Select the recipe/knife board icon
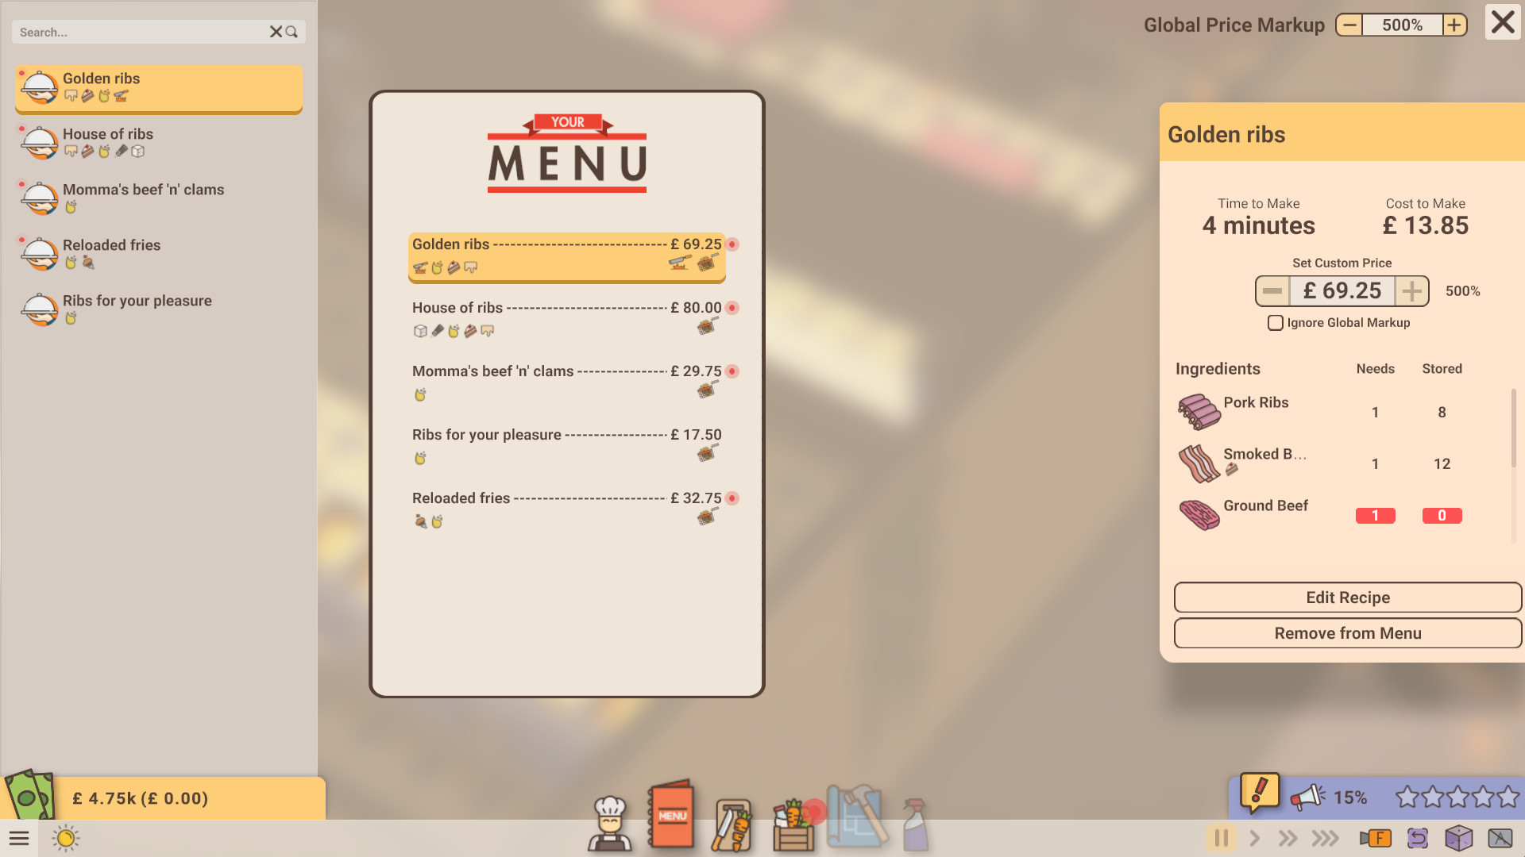Screen dimensions: 1525x857 coord(733,818)
